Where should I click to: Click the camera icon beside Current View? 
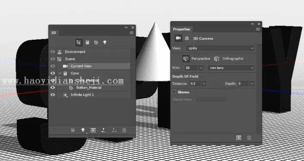point(66,66)
